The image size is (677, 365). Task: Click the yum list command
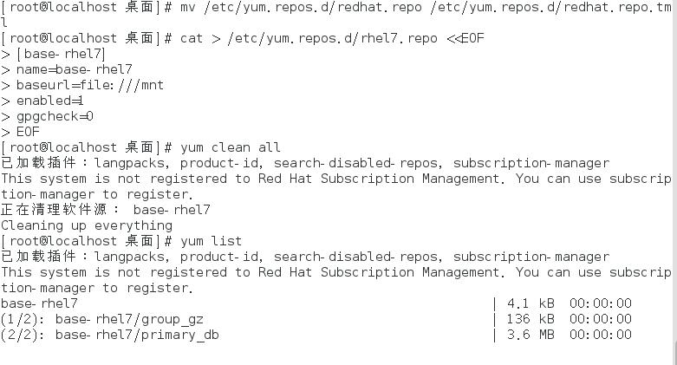pos(212,241)
